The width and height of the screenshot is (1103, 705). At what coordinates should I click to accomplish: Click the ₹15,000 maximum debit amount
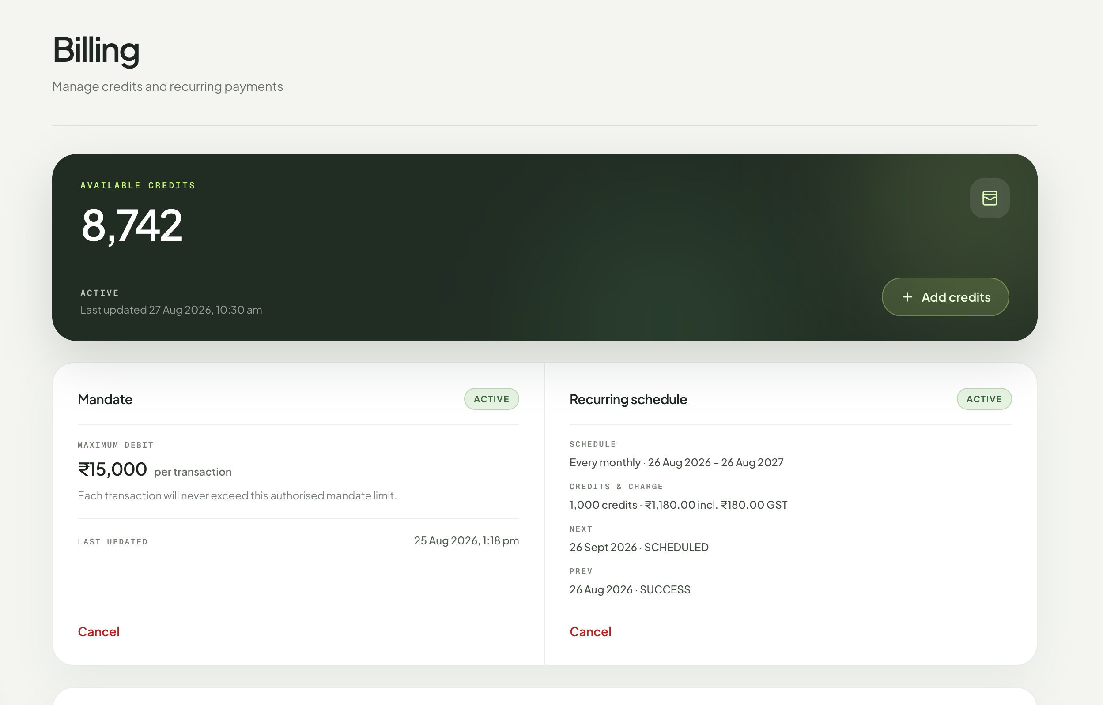coord(113,469)
